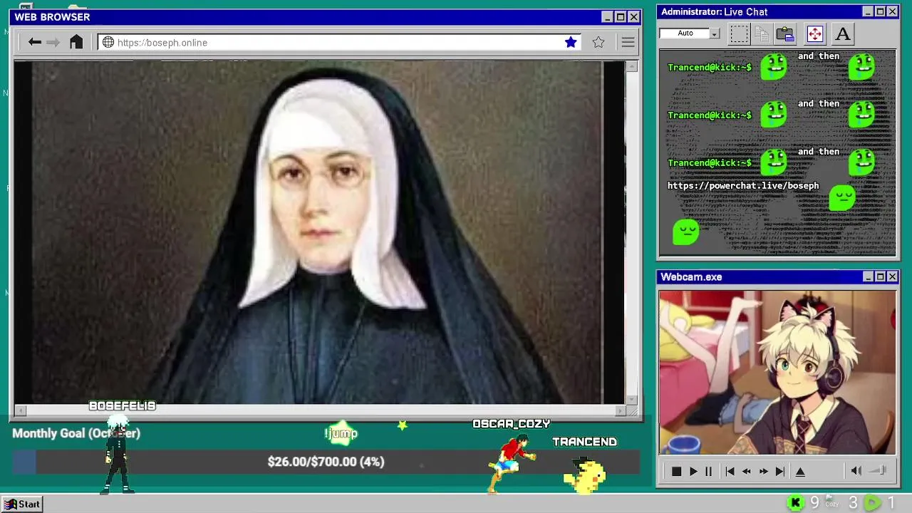The image size is (912, 513).
Task: Stop playback in Webcam.exe
Action: [x=676, y=471]
